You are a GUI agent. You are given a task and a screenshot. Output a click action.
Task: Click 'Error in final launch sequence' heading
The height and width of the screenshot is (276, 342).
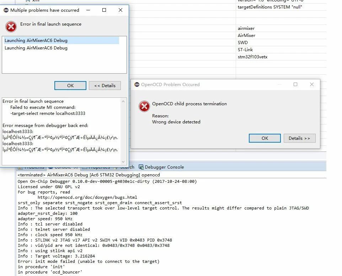51,24
